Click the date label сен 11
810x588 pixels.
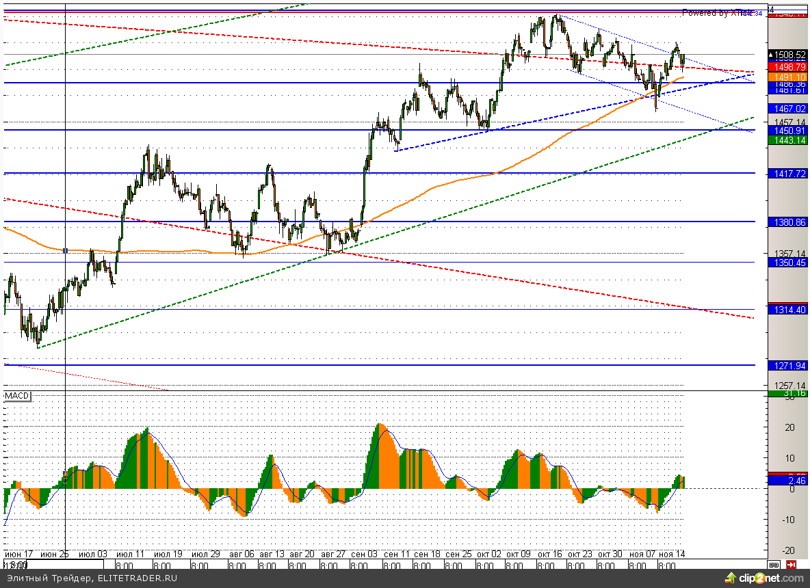click(396, 554)
